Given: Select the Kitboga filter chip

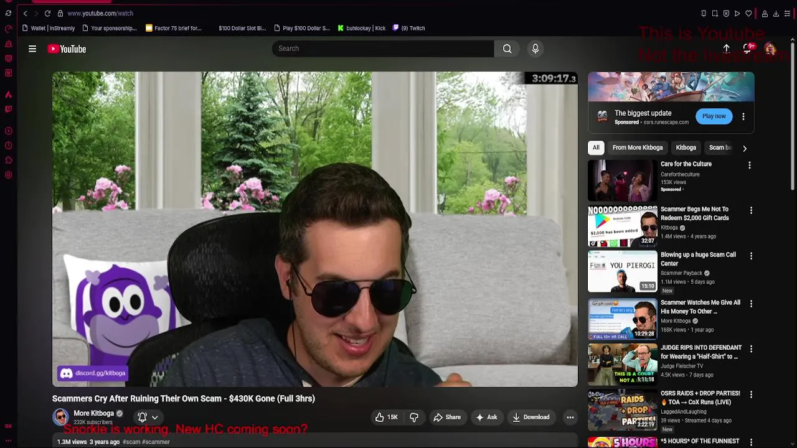Looking at the screenshot, I should (x=686, y=147).
